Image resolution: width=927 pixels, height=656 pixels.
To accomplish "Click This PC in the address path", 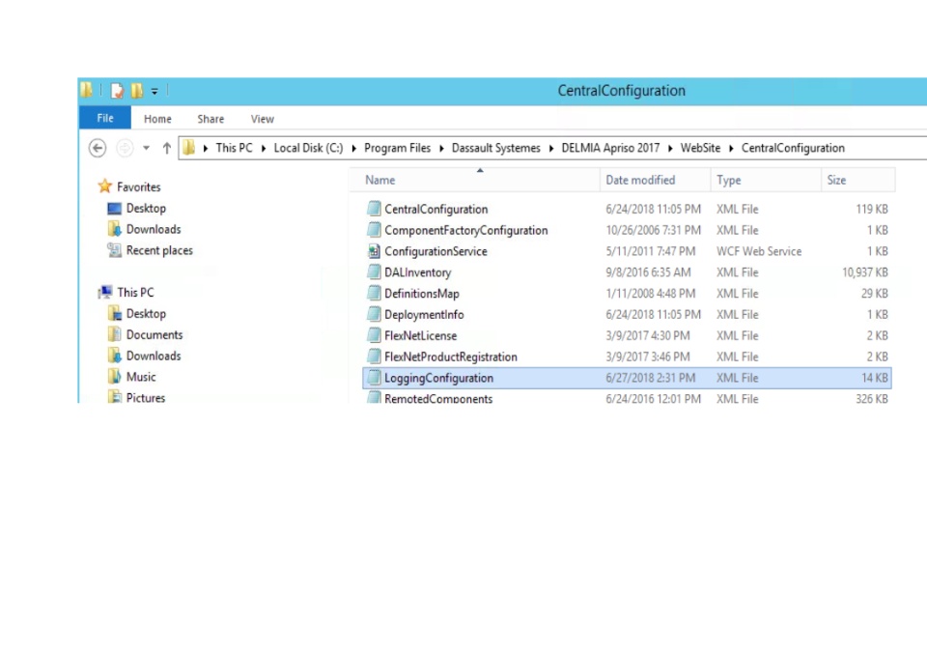I will (234, 148).
